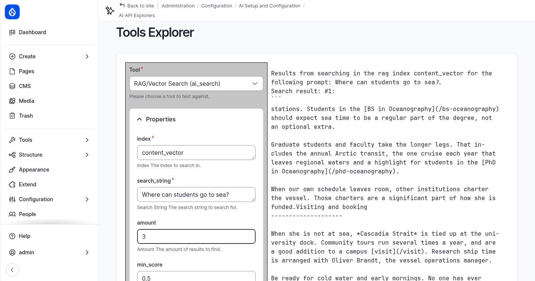Click the AI sparkle icon in toolbar

(x=110, y=11)
